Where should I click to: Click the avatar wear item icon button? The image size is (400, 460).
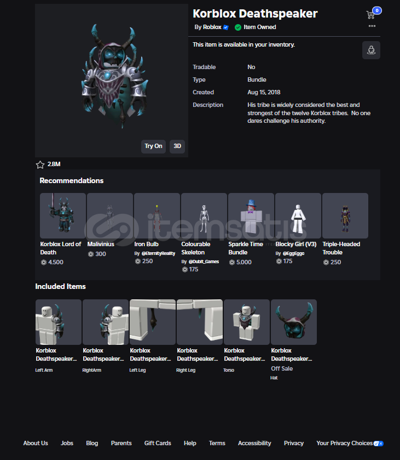click(371, 50)
